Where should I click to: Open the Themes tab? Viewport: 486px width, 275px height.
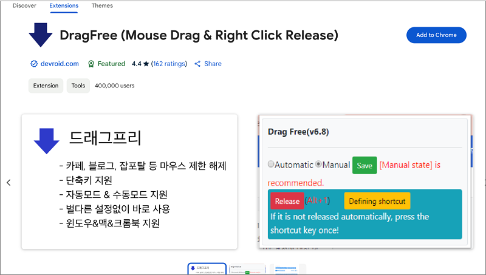click(102, 5)
